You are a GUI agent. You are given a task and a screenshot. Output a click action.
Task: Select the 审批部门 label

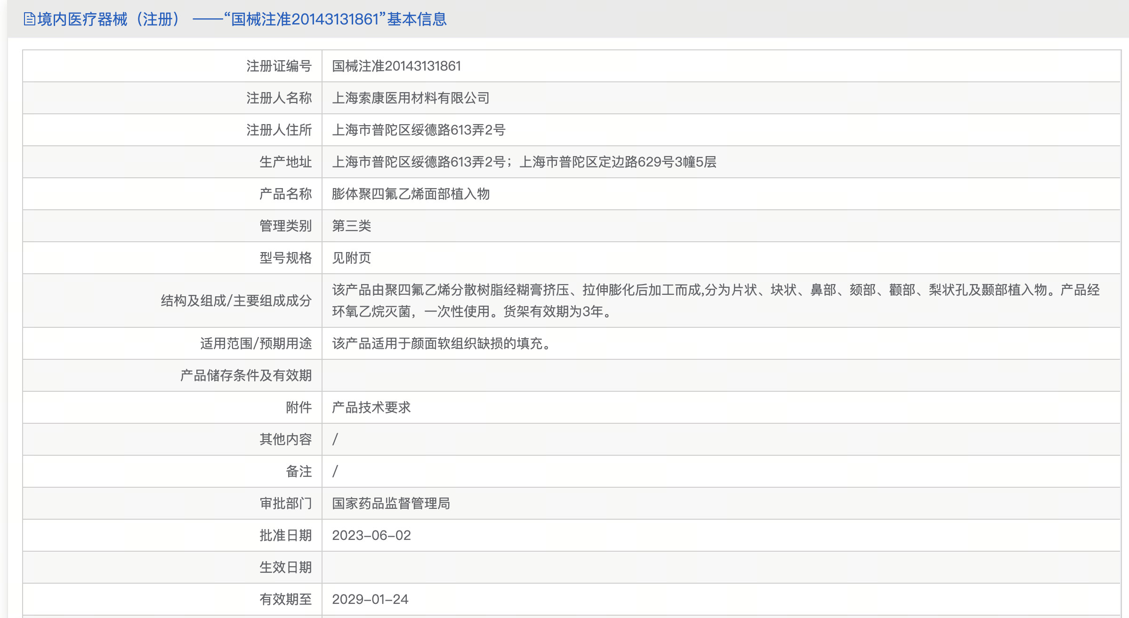point(285,503)
